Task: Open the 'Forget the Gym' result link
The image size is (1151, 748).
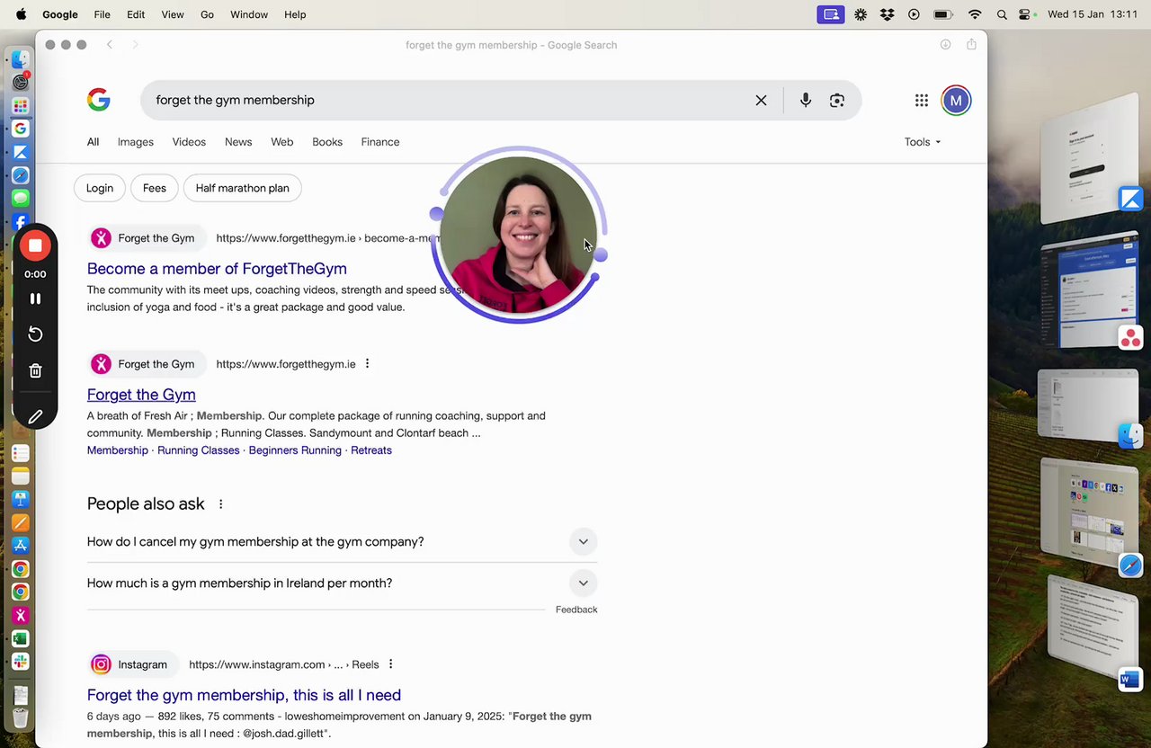Action: (141, 395)
